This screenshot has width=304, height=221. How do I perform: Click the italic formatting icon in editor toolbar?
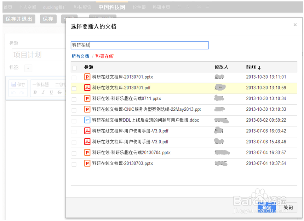[43, 92]
